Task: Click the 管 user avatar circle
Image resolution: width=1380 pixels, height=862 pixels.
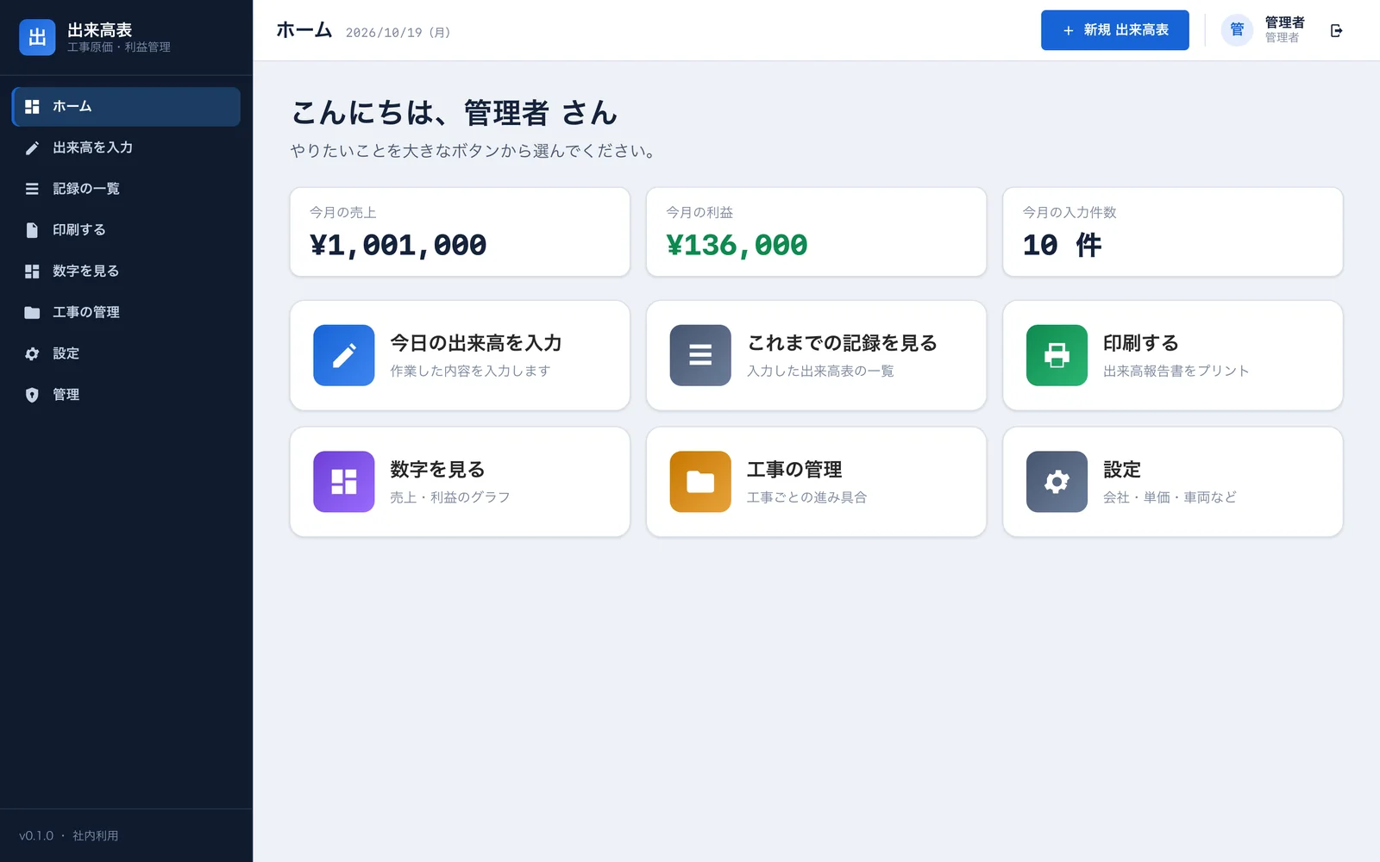Action: tap(1237, 30)
